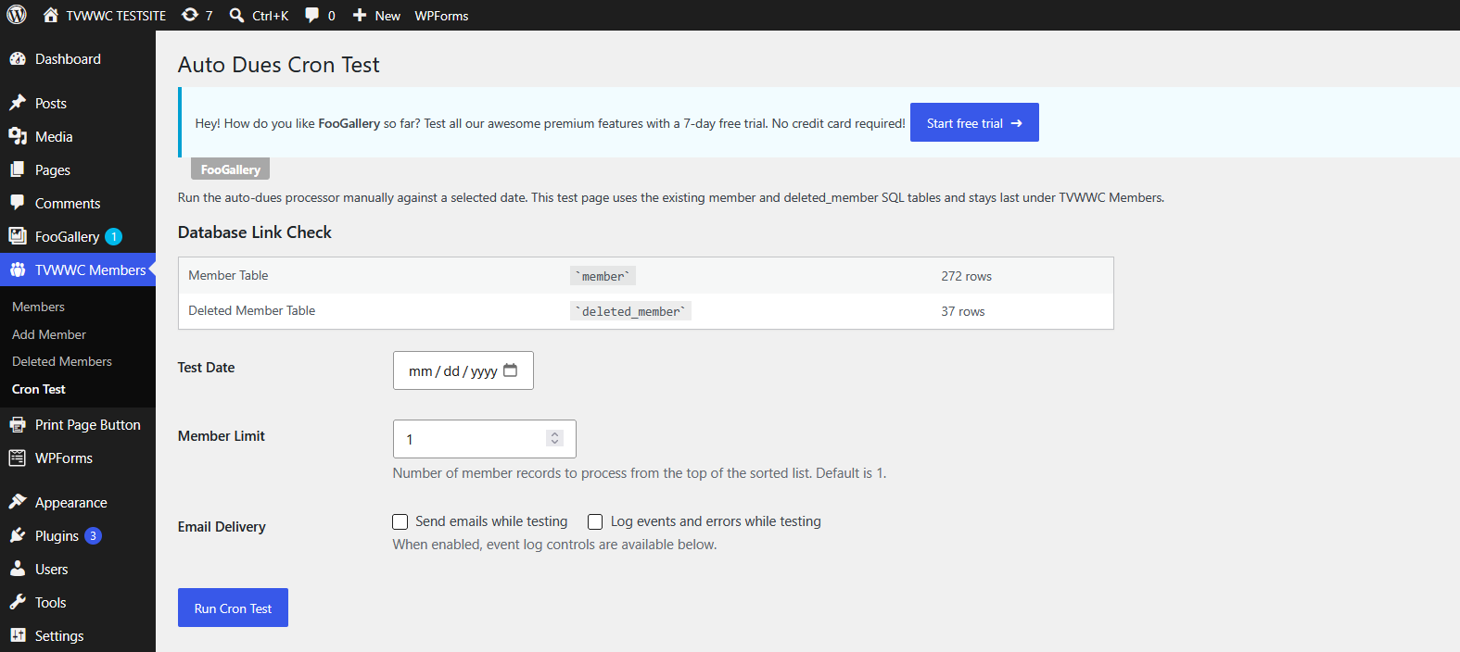Open the Deleted Members submenu link
Image resolution: width=1460 pixels, height=652 pixels.
62,361
